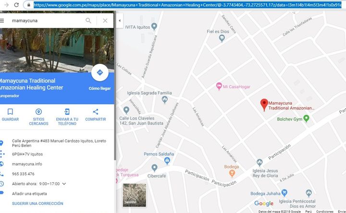Click the Mi CasaHogar lodging marker
The image size is (346, 213).
point(219,86)
